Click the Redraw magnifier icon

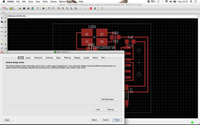click(71, 8)
